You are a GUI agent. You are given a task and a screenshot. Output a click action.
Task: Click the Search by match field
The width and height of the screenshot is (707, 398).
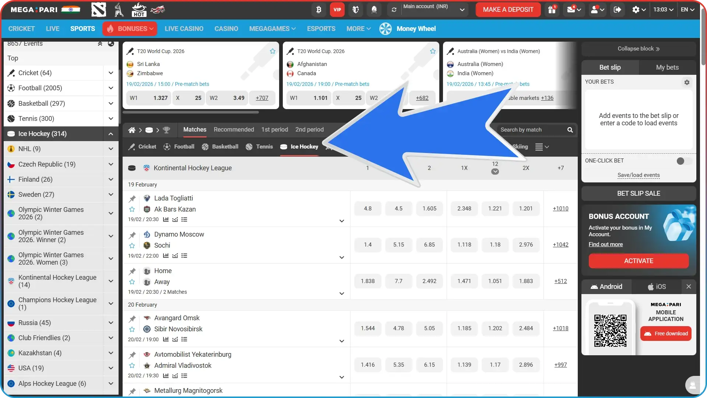tap(532, 130)
